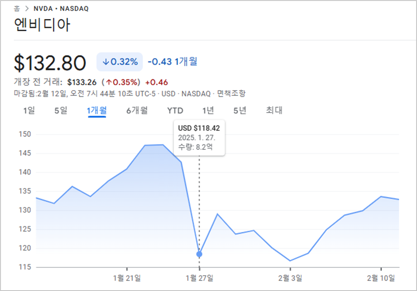Click the 145 y-axis label

point(25,153)
